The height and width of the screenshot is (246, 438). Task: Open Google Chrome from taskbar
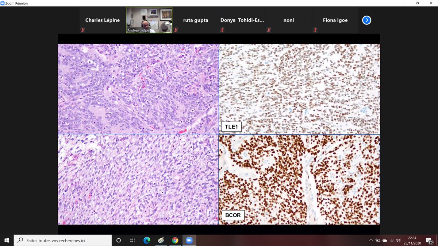(x=175, y=240)
